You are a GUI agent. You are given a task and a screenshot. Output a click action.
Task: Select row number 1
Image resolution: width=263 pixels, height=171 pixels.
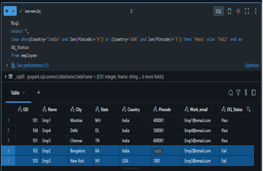click(x=9, y=120)
